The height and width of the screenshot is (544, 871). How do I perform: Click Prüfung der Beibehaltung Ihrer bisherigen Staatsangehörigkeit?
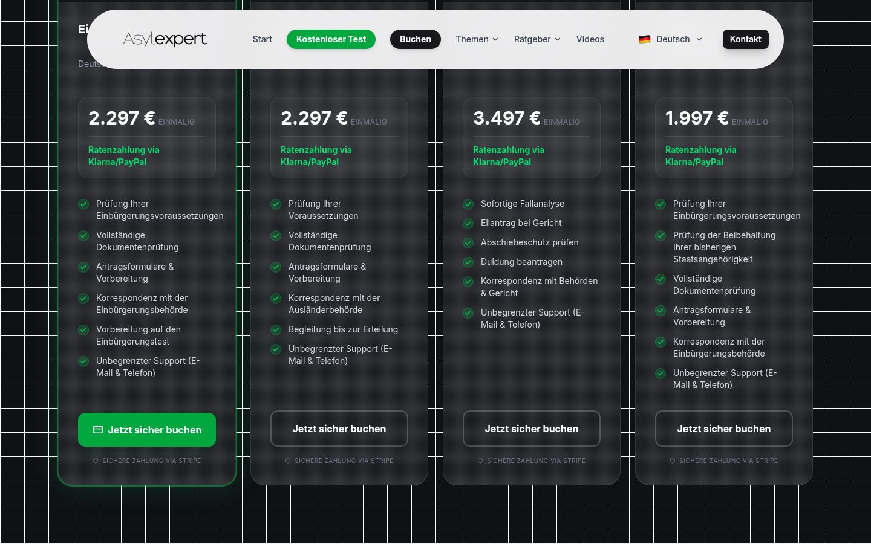[x=724, y=247]
